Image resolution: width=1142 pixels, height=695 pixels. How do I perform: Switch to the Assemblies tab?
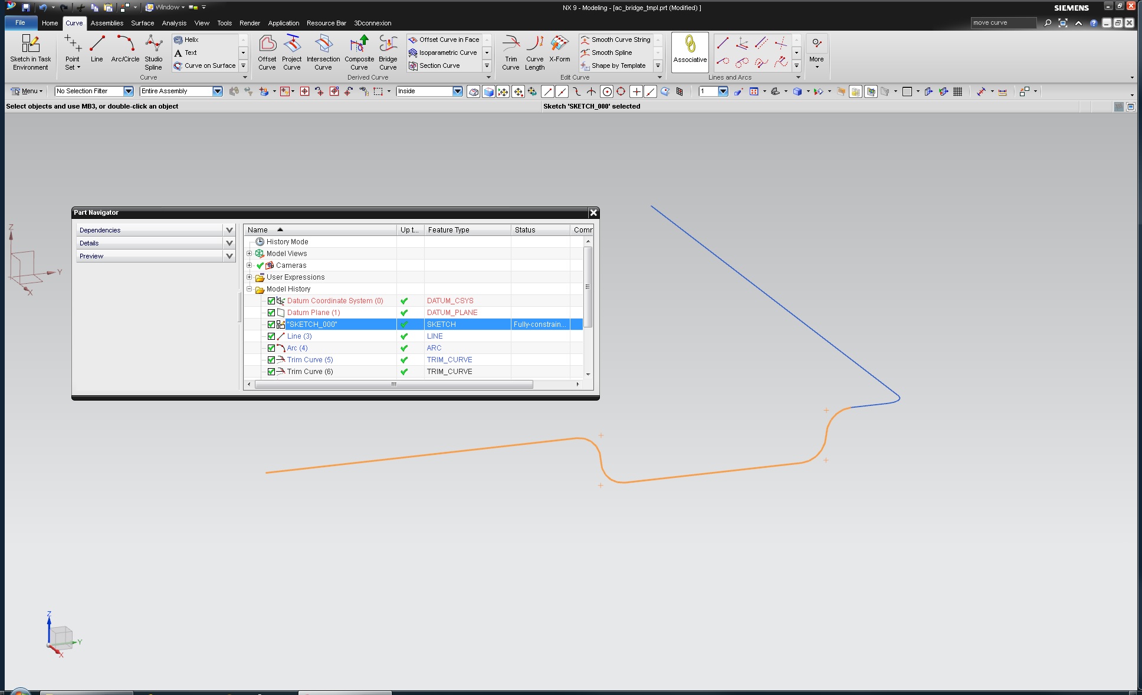point(107,23)
